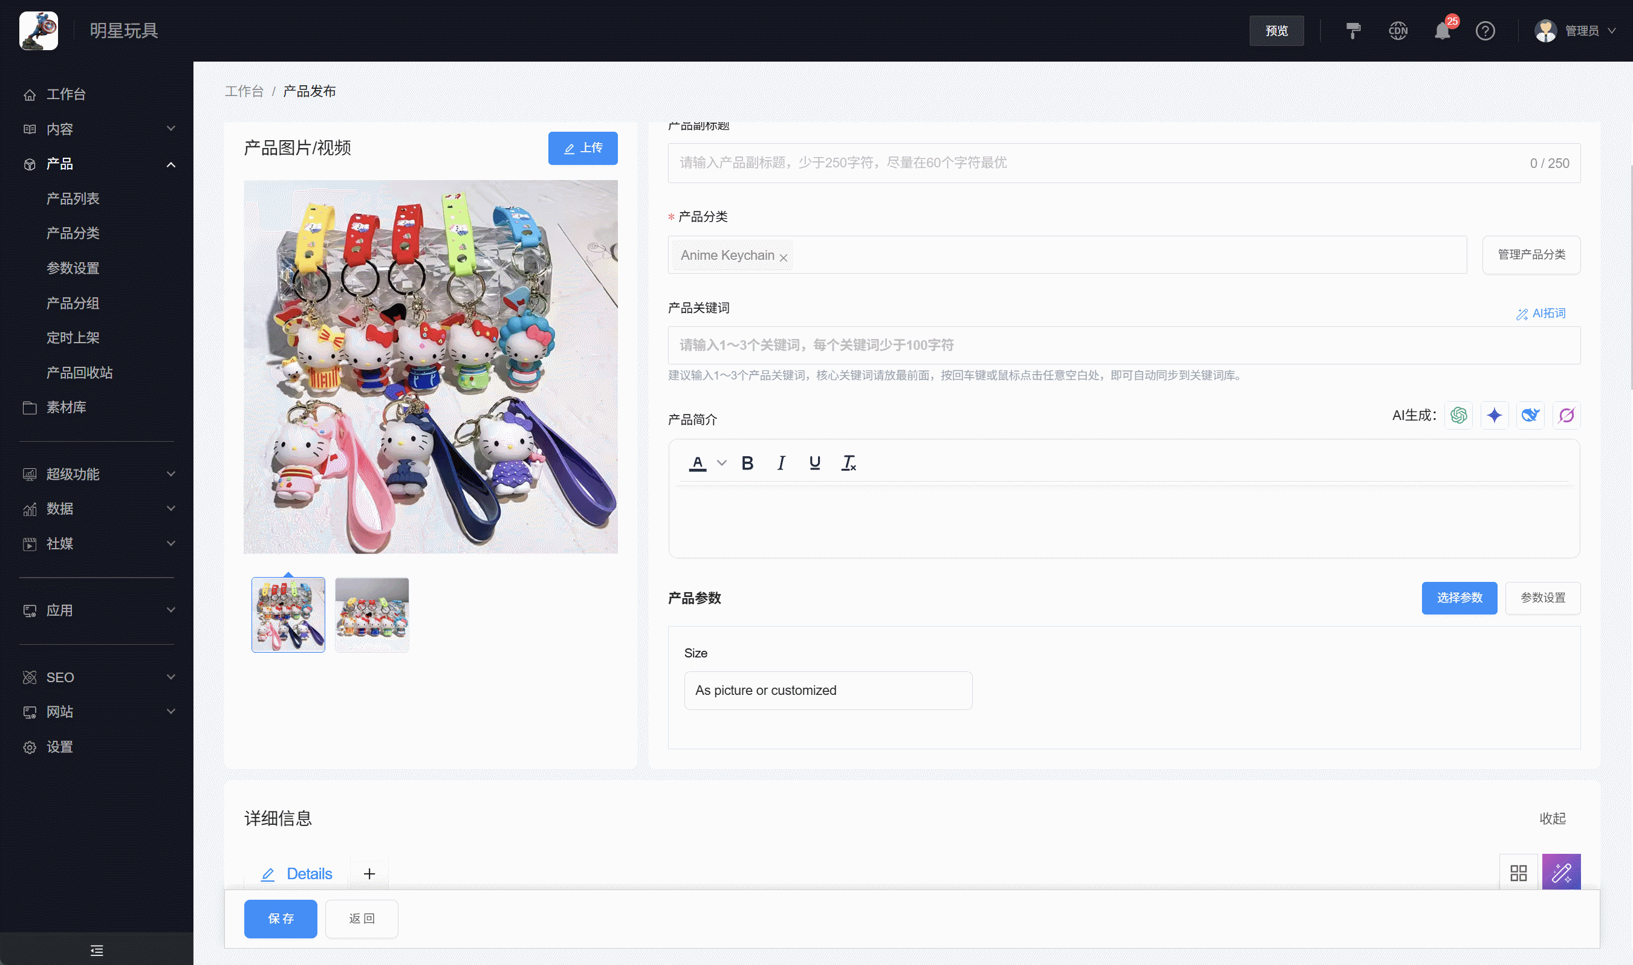This screenshot has height=965, width=1633.
Task: Remove the Anime Keychain category tag
Action: click(x=783, y=257)
